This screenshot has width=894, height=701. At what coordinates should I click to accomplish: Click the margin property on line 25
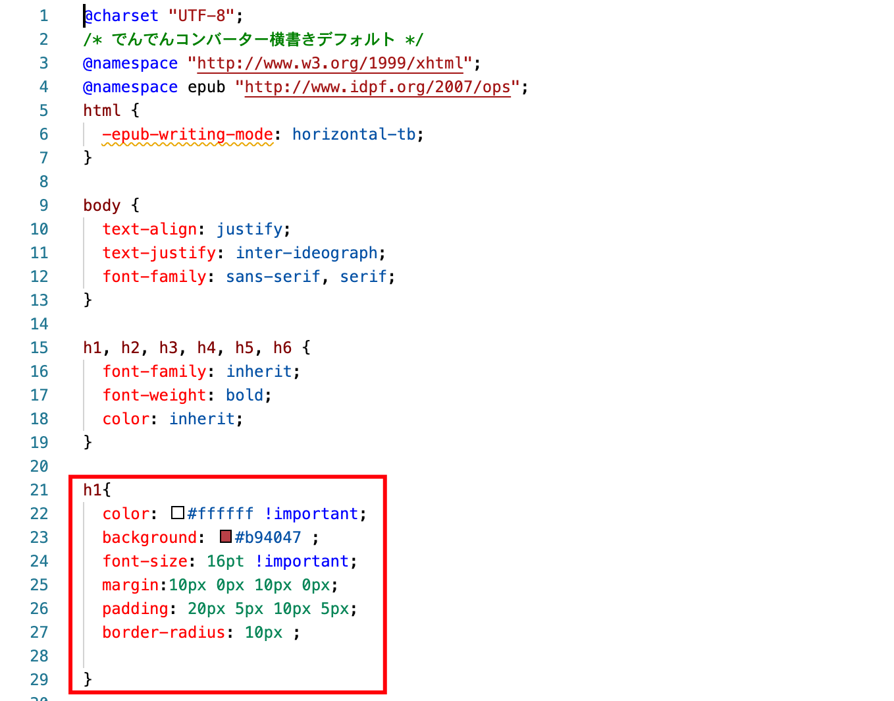point(130,585)
